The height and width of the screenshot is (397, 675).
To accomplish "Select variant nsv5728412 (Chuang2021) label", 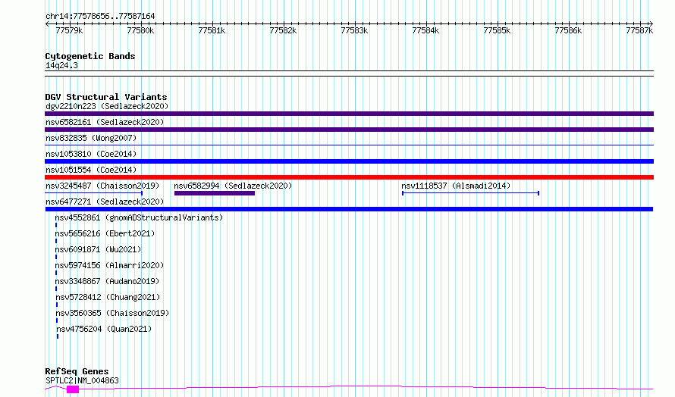I will coord(108,297).
